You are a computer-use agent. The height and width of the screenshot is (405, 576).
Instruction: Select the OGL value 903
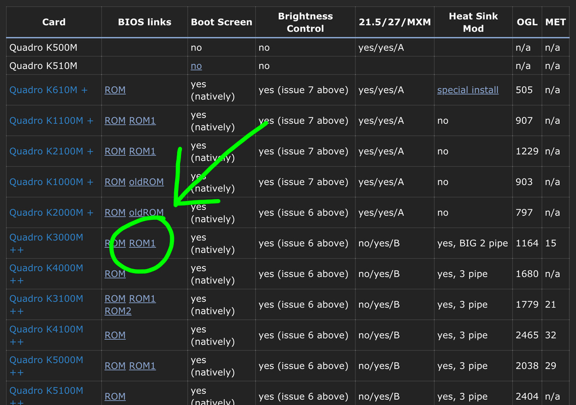pyautogui.click(x=524, y=182)
